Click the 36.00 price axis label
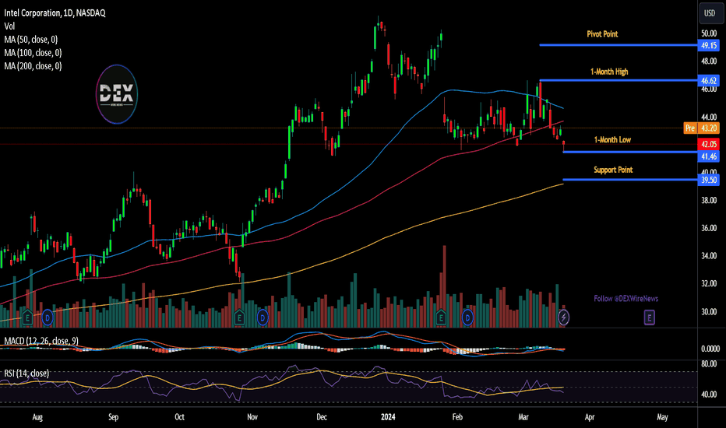The width and height of the screenshot is (726, 428). tap(709, 228)
